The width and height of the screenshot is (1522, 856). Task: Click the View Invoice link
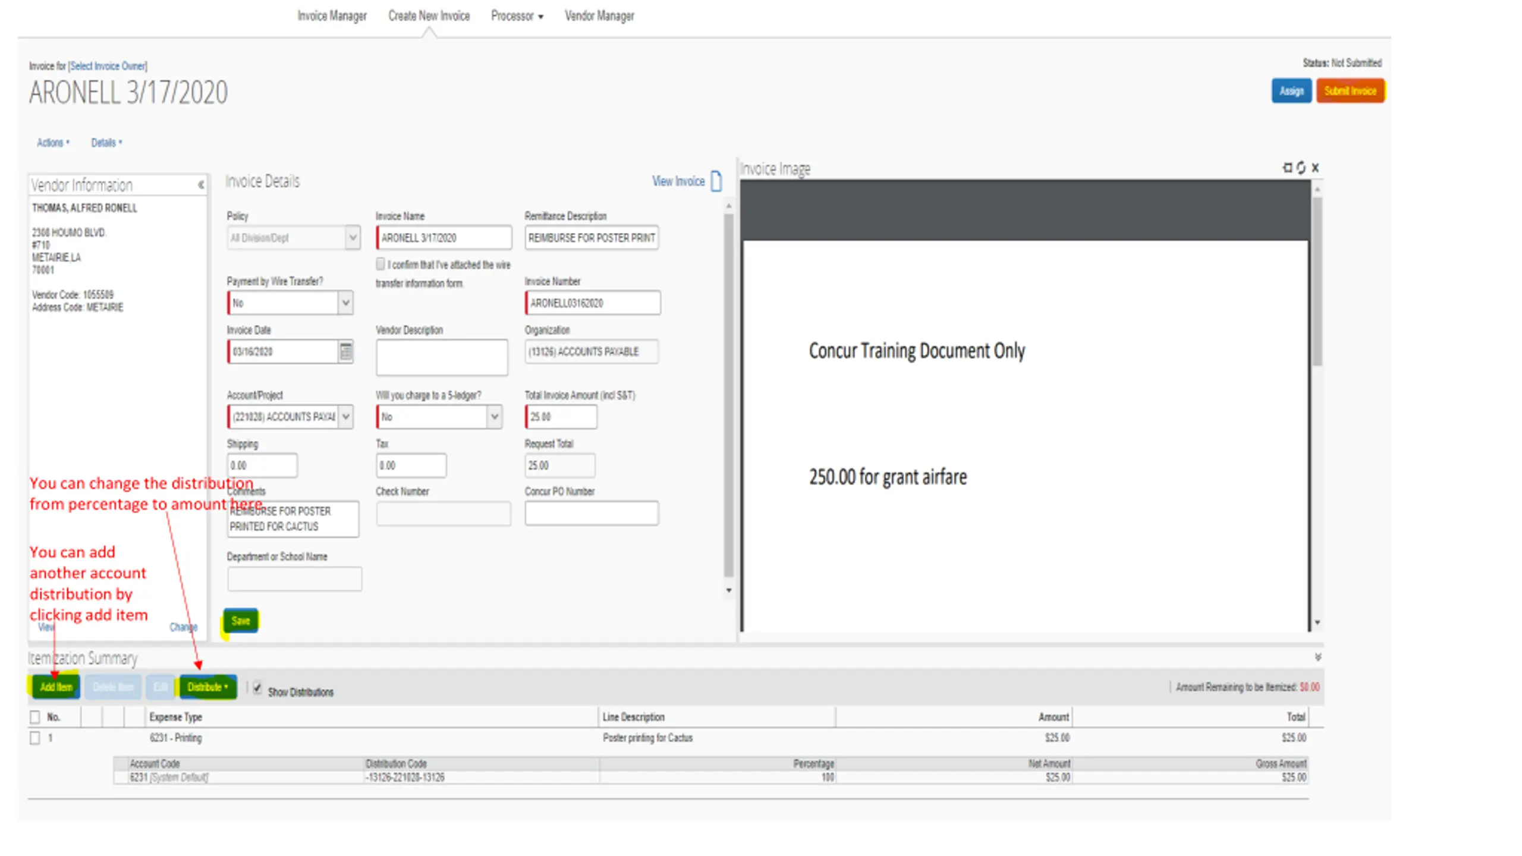pyautogui.click(x=678, y=181)
